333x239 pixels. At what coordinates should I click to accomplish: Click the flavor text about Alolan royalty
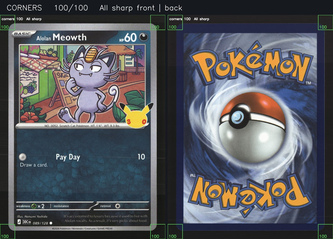click(106, 218)
